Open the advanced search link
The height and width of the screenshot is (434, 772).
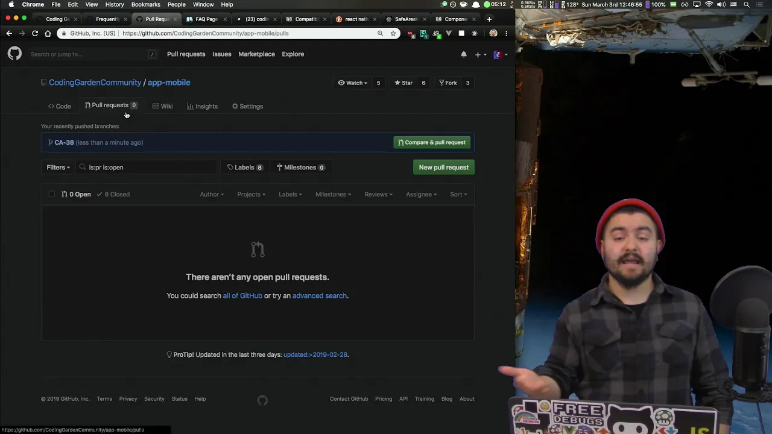[x=320, y=296]
